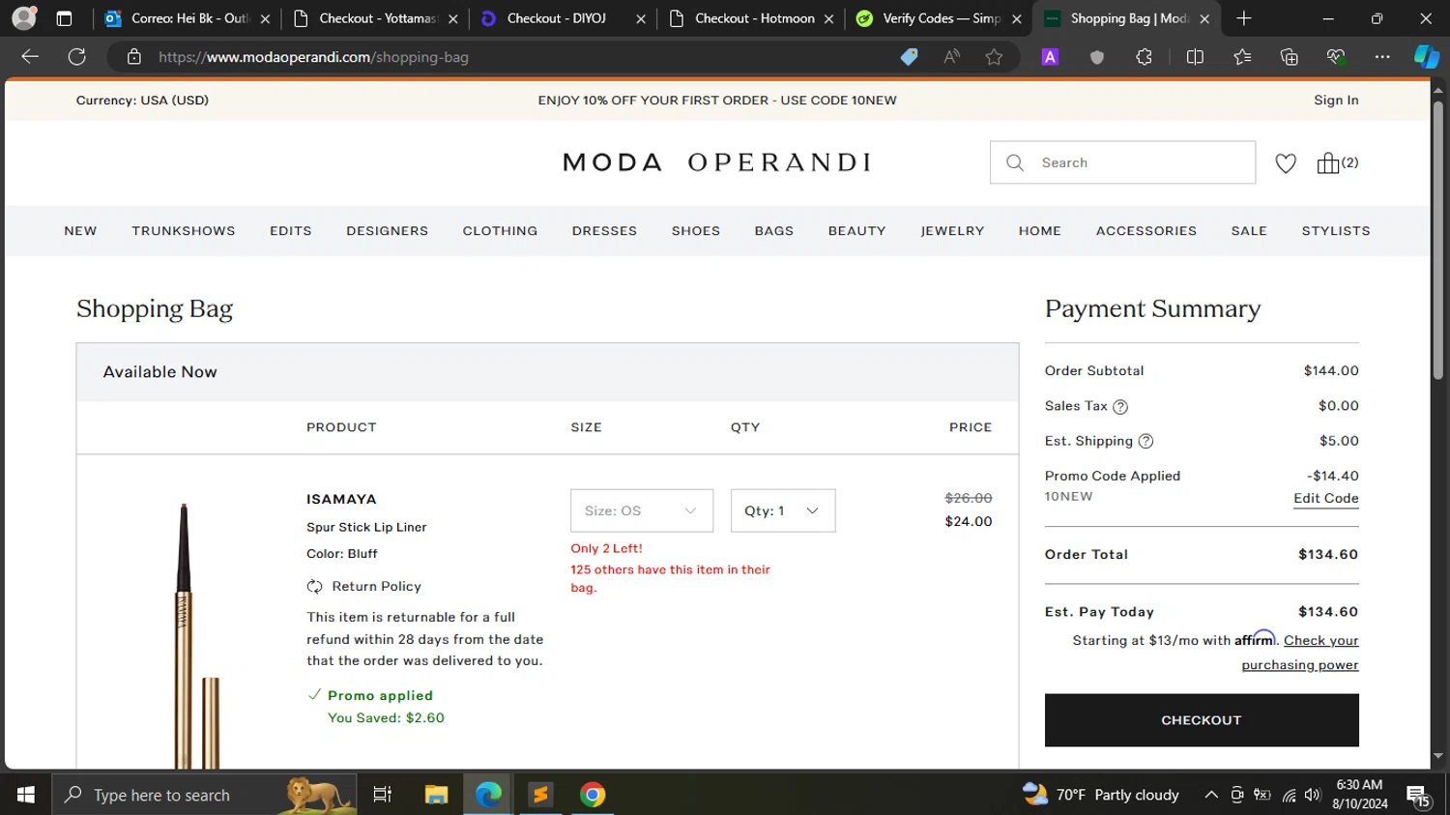Open the shield extension icon
The width and height of the screenshot is (1450, 815).
click(x=1096, y=57)
